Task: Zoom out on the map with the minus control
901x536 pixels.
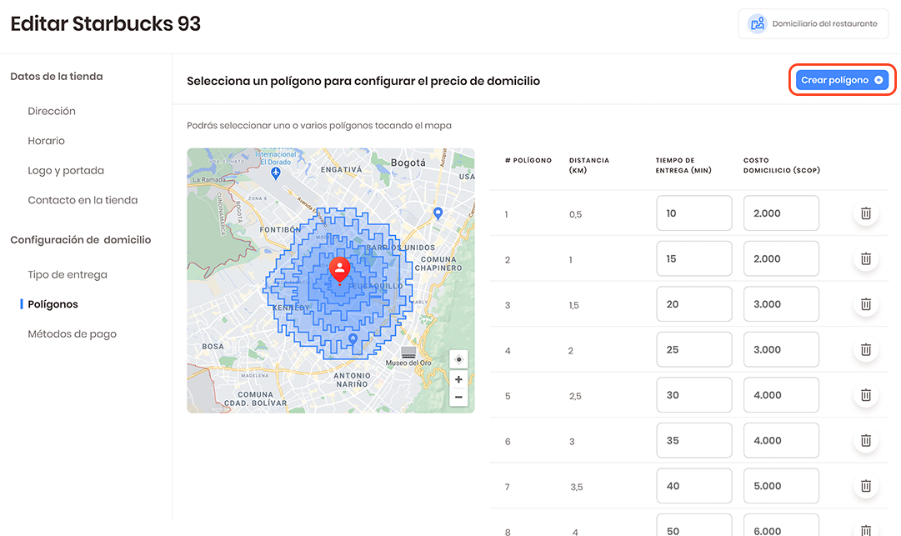Action: pyautogui.click(x=458, y=397)
